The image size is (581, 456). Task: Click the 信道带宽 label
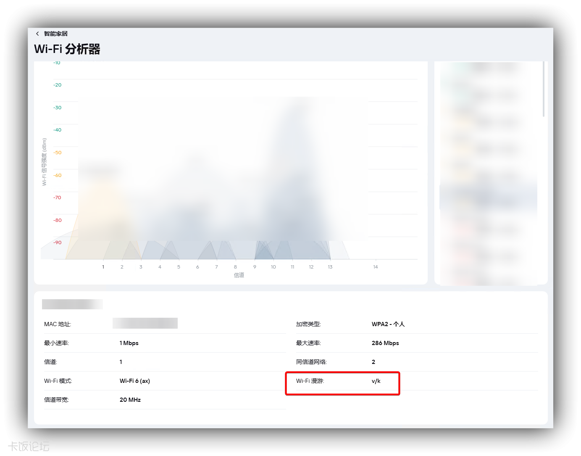click(x=56, y=400)
